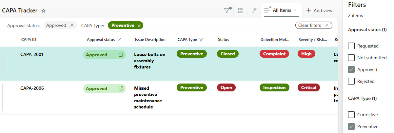This screenshot has width=394, height=133.
Task: Click the Clear filters button
Action: point(313,25)
